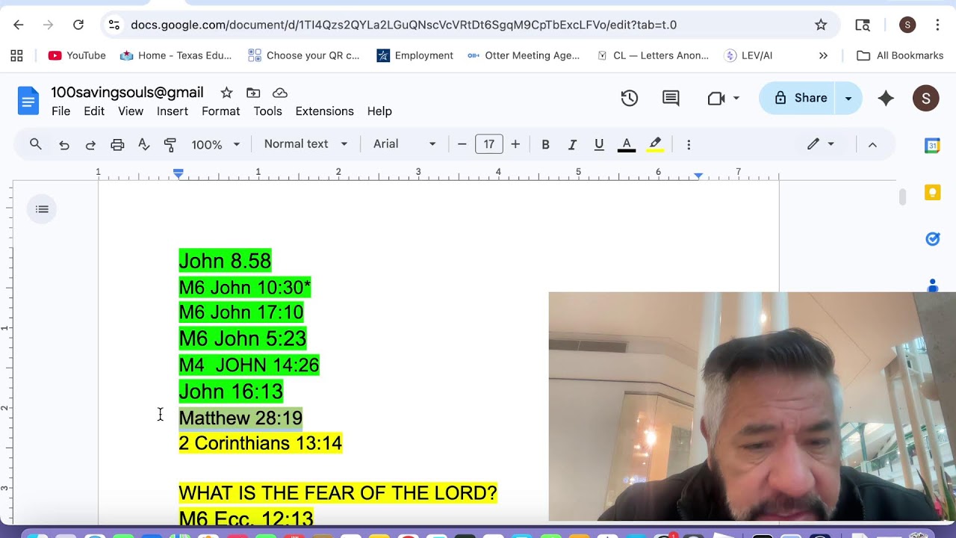Open the Help menu
This screenshot has height=538, width=956.
(379, 111)
